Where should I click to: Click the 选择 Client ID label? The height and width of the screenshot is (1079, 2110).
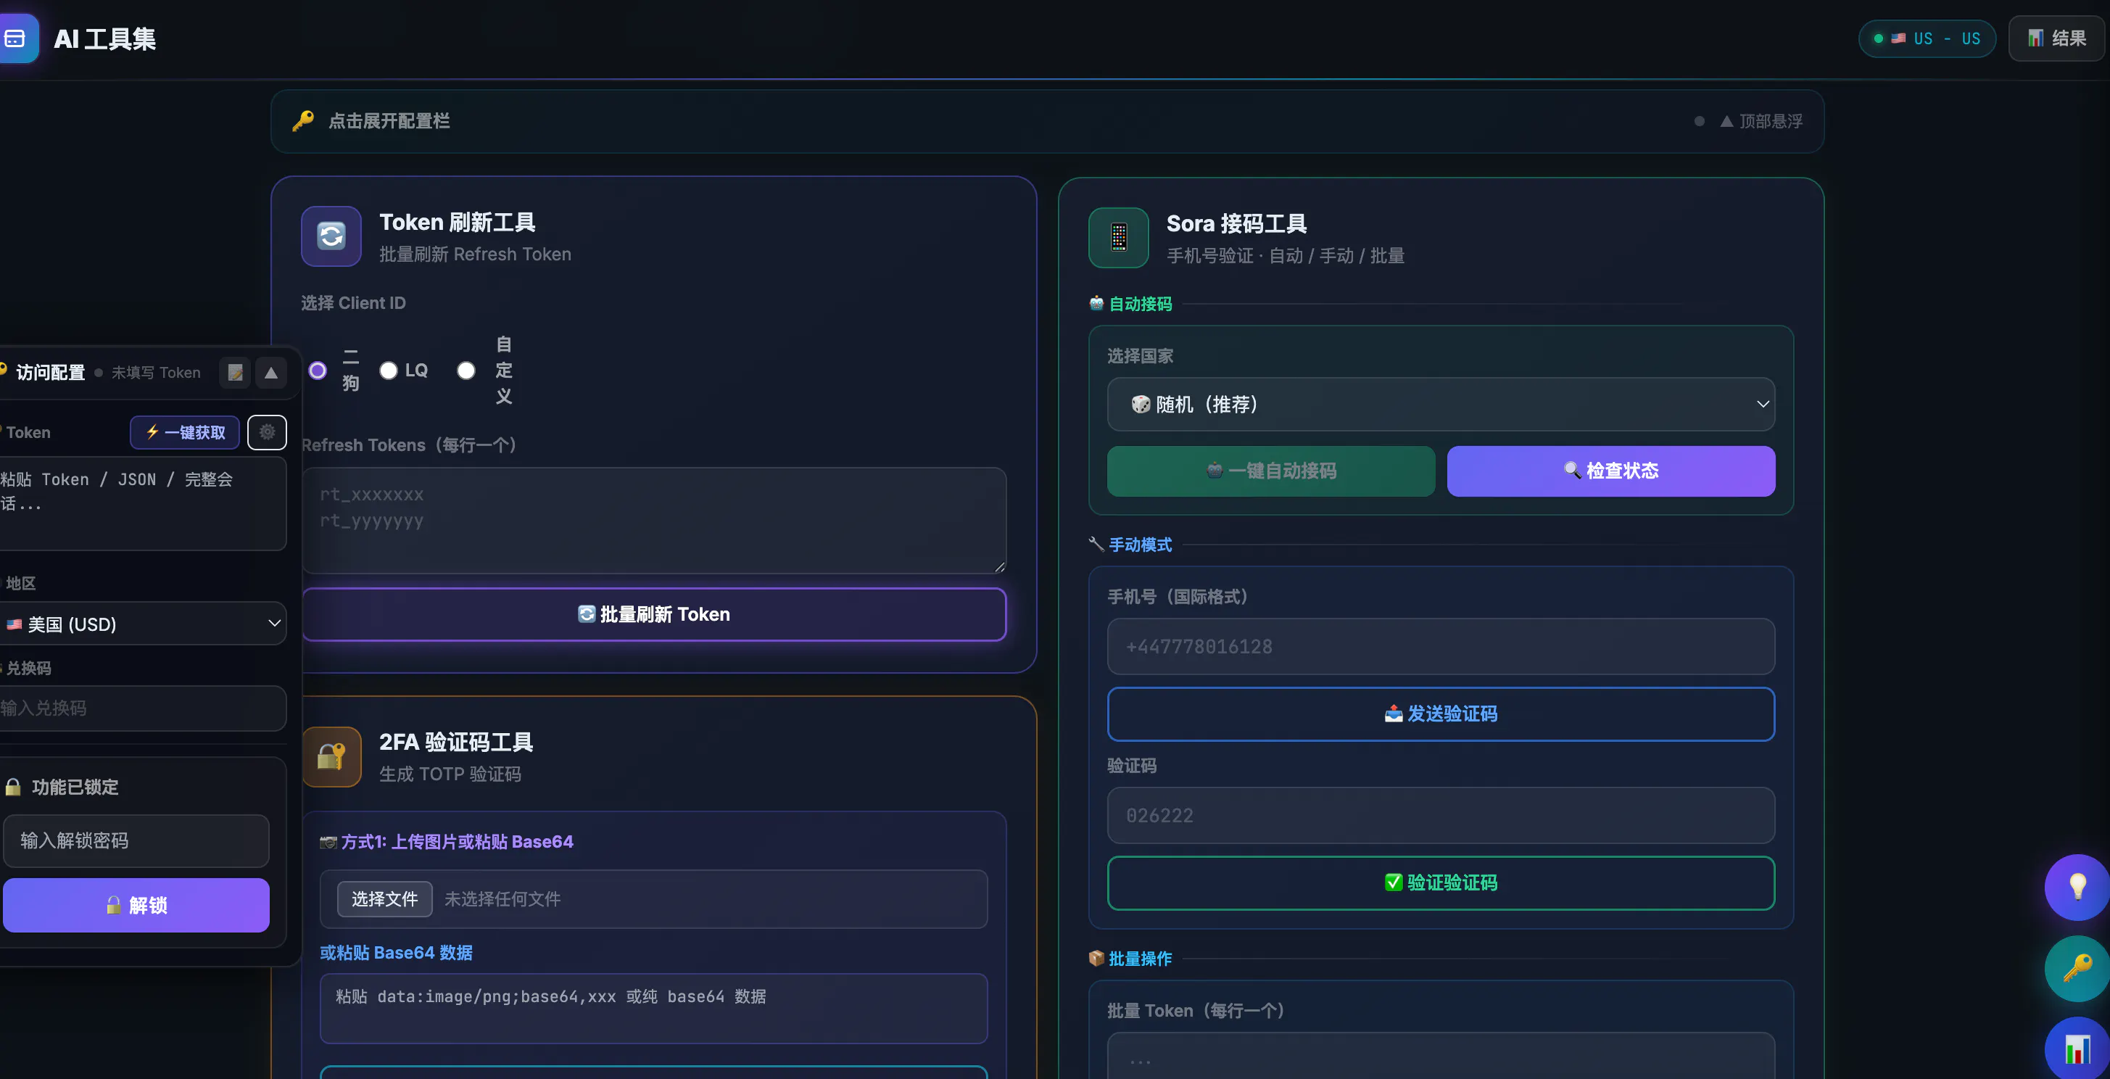pyautogui.click(x=353, y=303)
